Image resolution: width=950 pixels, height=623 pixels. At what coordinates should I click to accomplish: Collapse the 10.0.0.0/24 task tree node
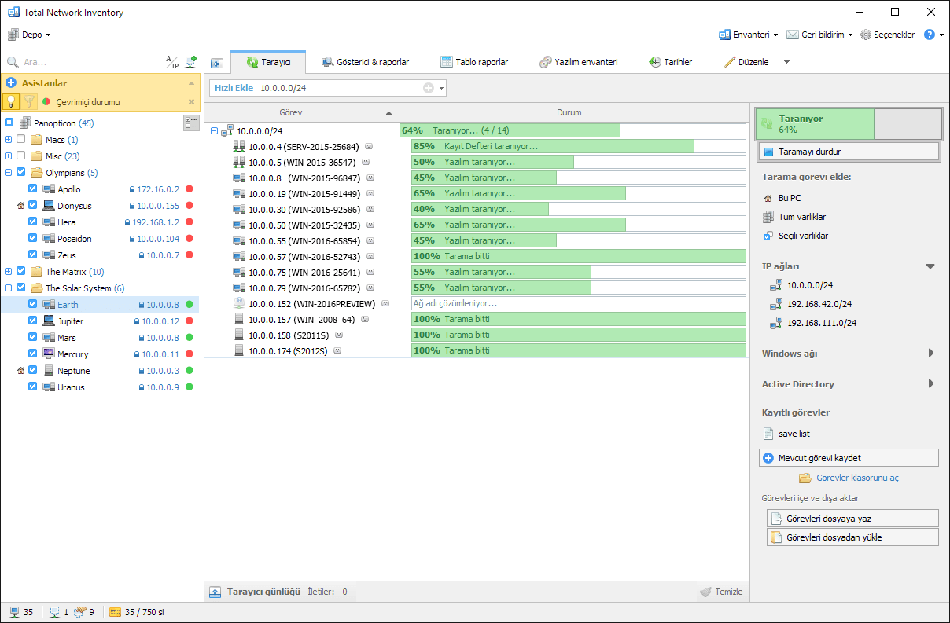[215, 131]
